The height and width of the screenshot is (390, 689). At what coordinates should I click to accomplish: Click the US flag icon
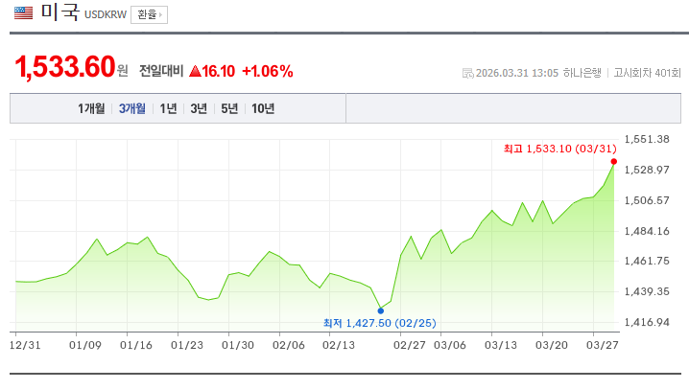[23, 12]
